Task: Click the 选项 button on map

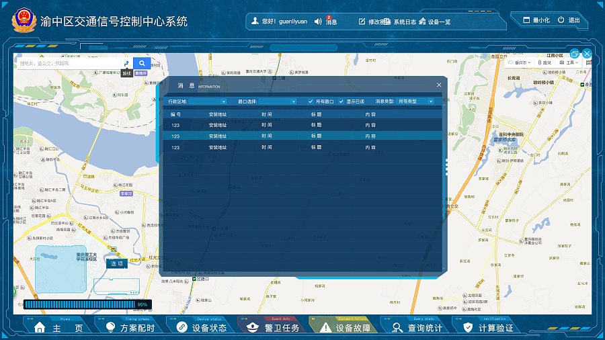Action: coord(116,263)
